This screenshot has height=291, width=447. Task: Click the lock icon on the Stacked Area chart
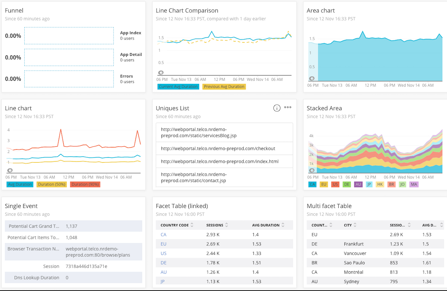(312, 170)
